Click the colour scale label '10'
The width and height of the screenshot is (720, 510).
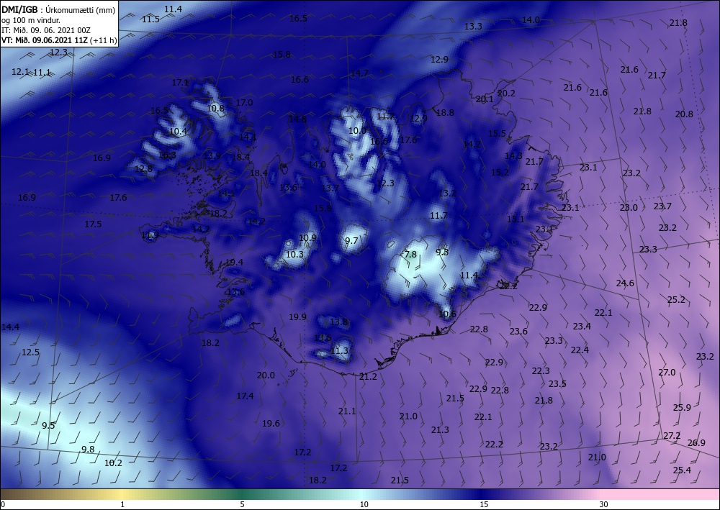[364, 504]
